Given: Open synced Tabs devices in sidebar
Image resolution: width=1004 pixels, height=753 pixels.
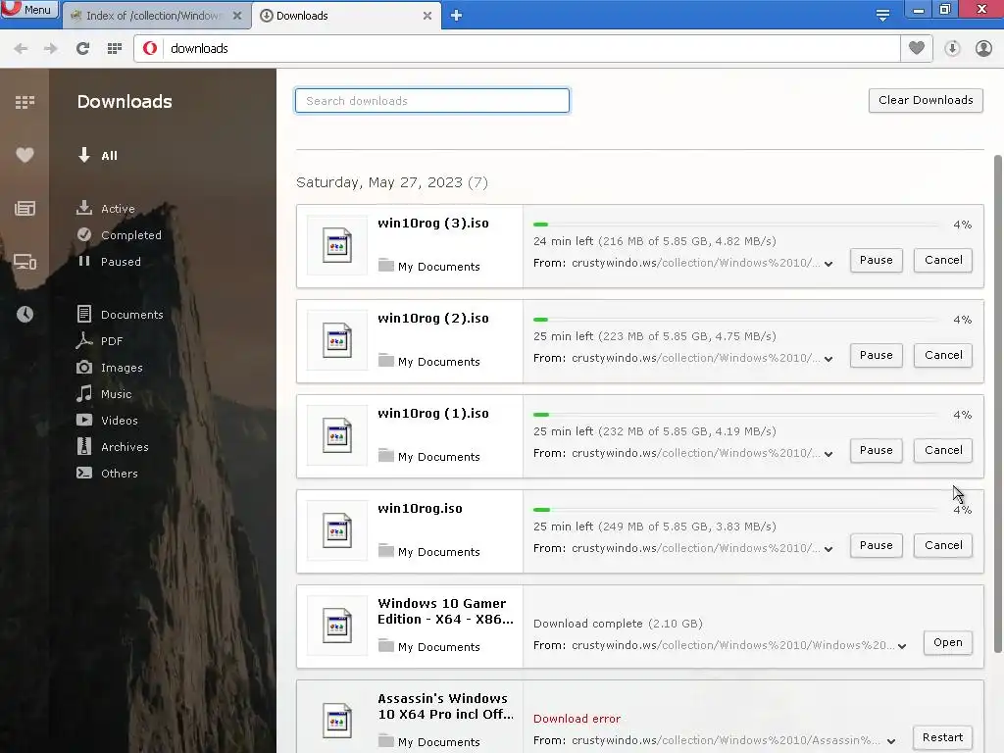Looking at the screenshot, I should pyautogui.click(x=25, y=261).
